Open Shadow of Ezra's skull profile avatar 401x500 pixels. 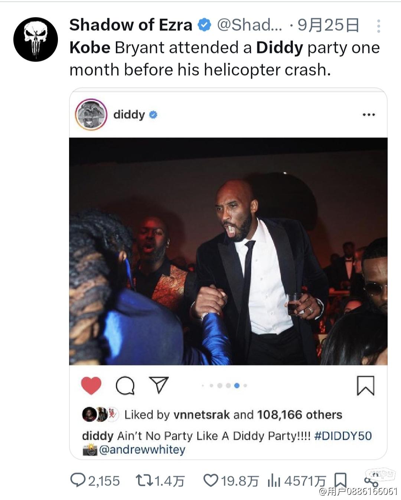(36, 39)
